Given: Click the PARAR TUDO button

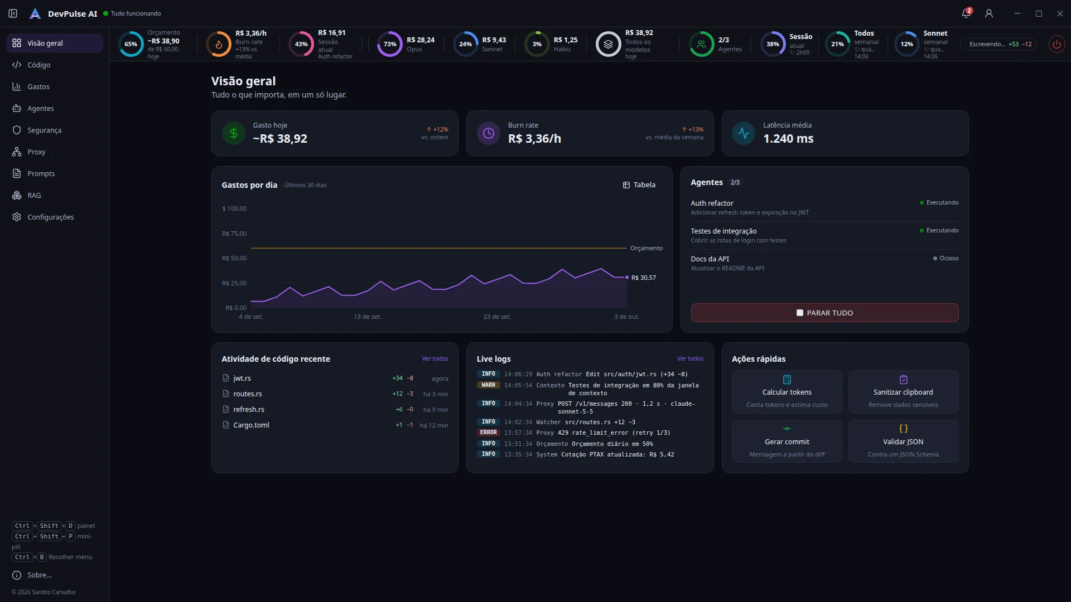Looking at the screenshot, I should pos(824,313).
